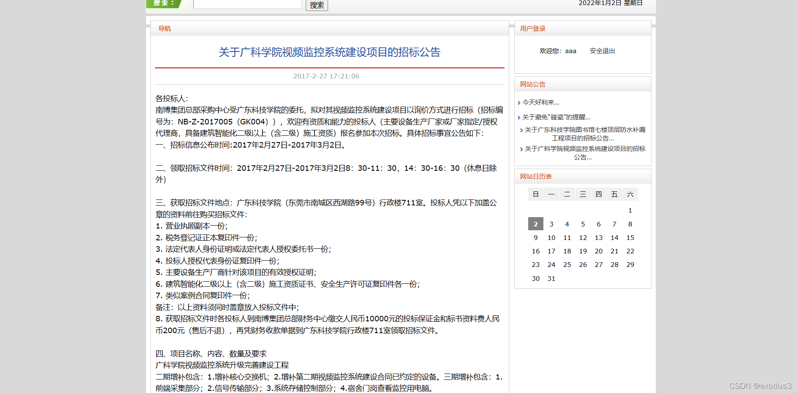Viewport: 798px width, 393px height.
Task: Select day 24 in the calendar
Action: coord(551,265)
